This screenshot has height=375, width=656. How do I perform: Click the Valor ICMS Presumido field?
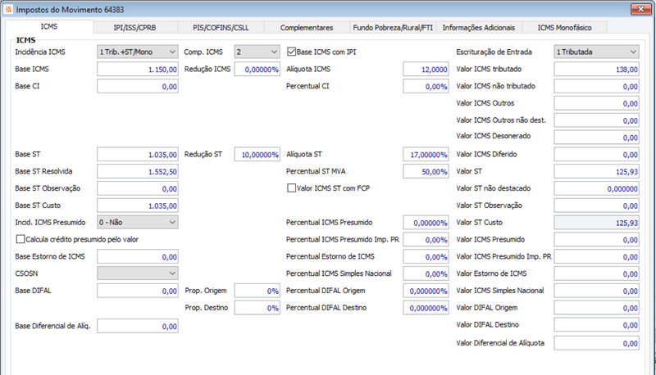(x=597, y=239)
